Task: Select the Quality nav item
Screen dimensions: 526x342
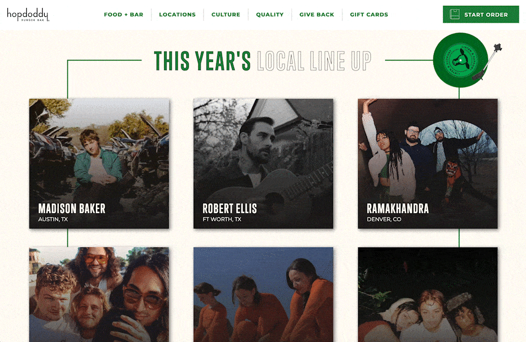Action: click(270, 14)
